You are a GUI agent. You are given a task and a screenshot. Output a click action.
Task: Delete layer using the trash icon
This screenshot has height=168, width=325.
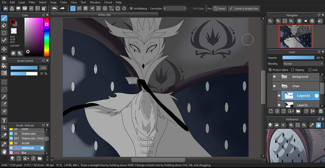point(321,111)
